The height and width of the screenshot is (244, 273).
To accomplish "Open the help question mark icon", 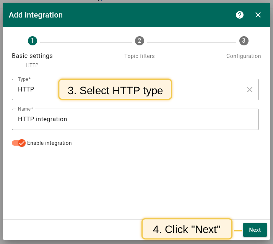I will (240, 15).
